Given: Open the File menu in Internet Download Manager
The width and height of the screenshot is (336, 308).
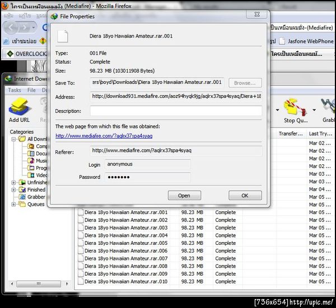Looking at the screenshot, I should pos(31,90).
